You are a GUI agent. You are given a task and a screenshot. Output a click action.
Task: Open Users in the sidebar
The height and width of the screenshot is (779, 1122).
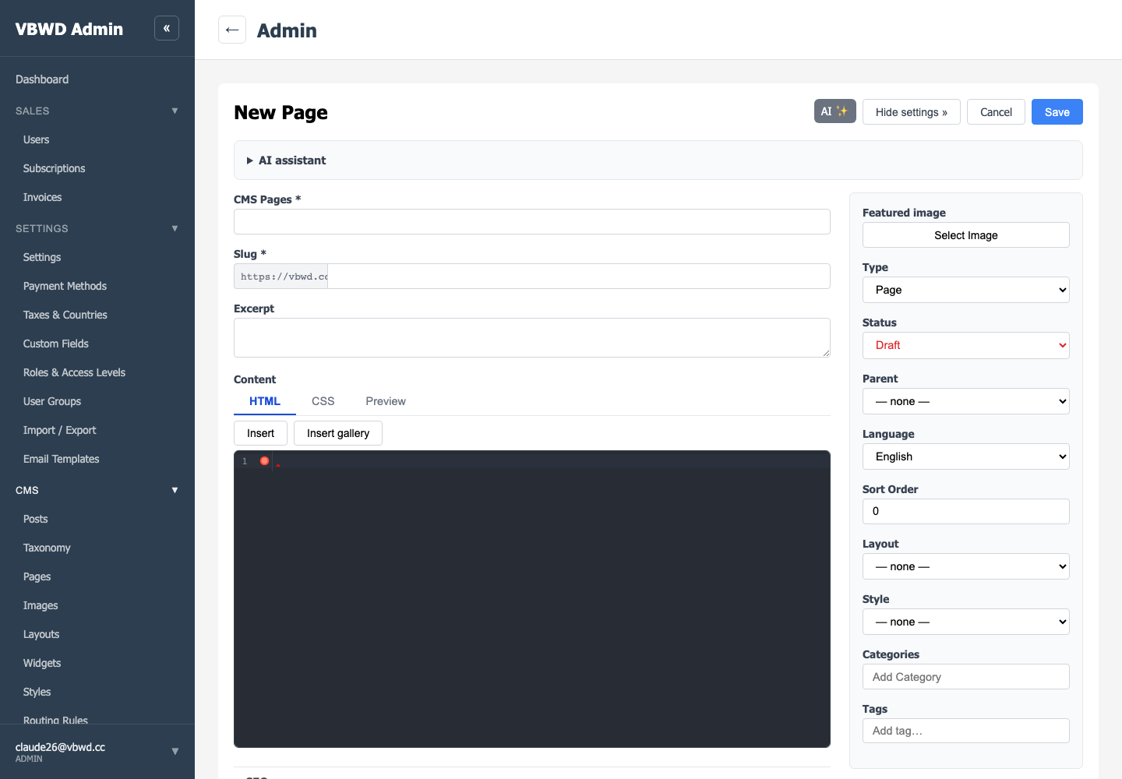coord(37,139)
